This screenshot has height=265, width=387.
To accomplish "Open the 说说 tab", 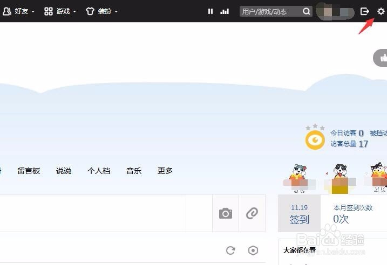I will point(64,171).
